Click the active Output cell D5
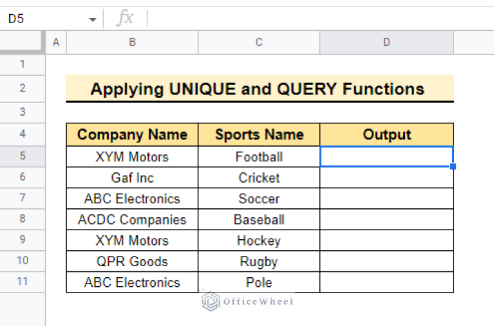Image resolution: width=494 pixels, height=326 pixels. click(x=386, y=156)
